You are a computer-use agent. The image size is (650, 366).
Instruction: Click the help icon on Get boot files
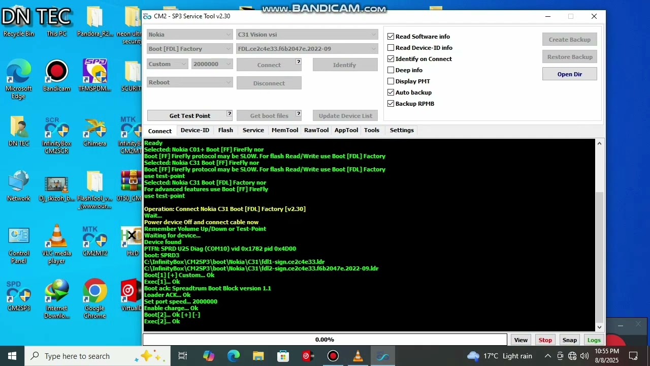(x=298, y=113)
